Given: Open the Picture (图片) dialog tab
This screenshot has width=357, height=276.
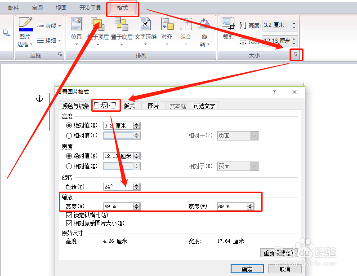Looking at the screenshot, I should tap(153, 106).
